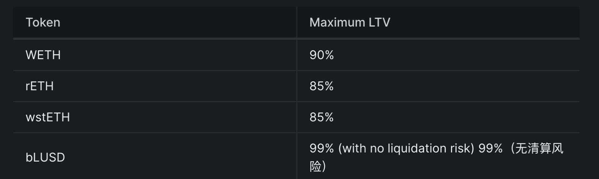This screenshot has width=599, height=179.
Task: Click the first 99% value for bLUSD
Action: coord(322,148)
